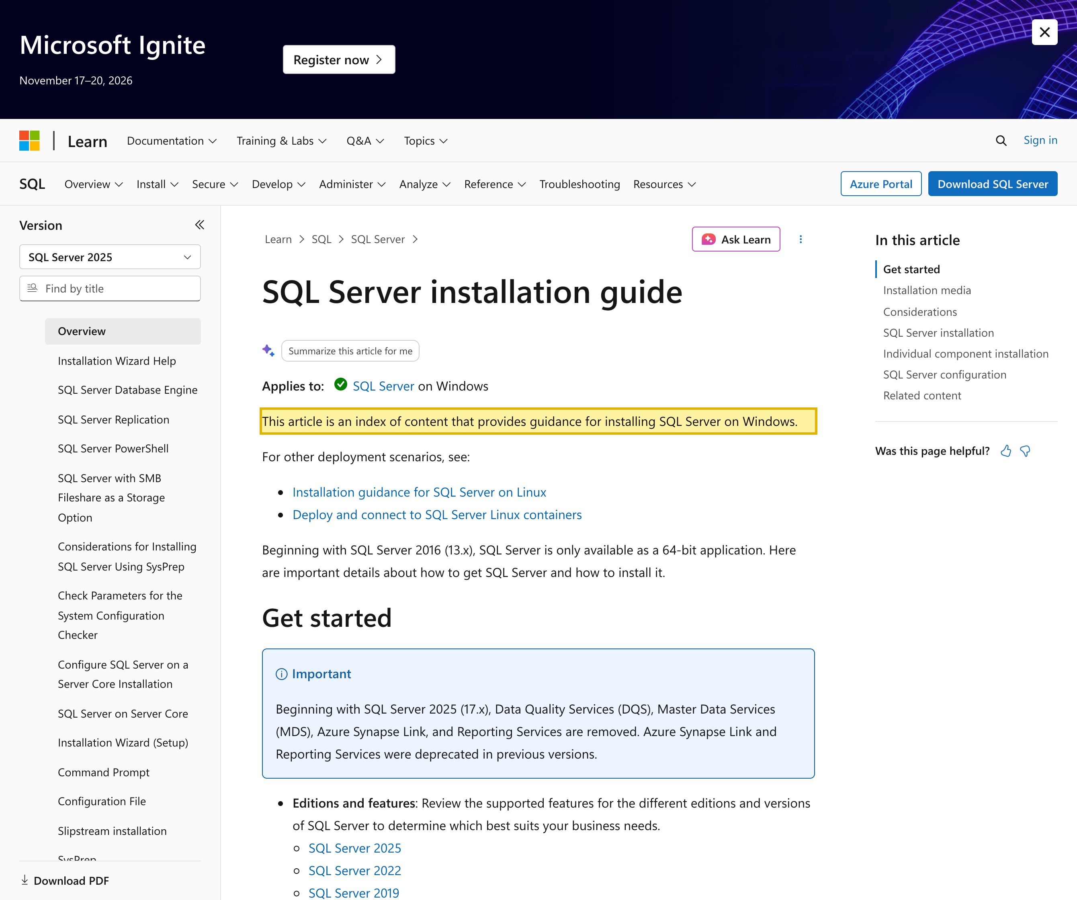Open Installation Wizard (Setup) entry

(123, 743)
